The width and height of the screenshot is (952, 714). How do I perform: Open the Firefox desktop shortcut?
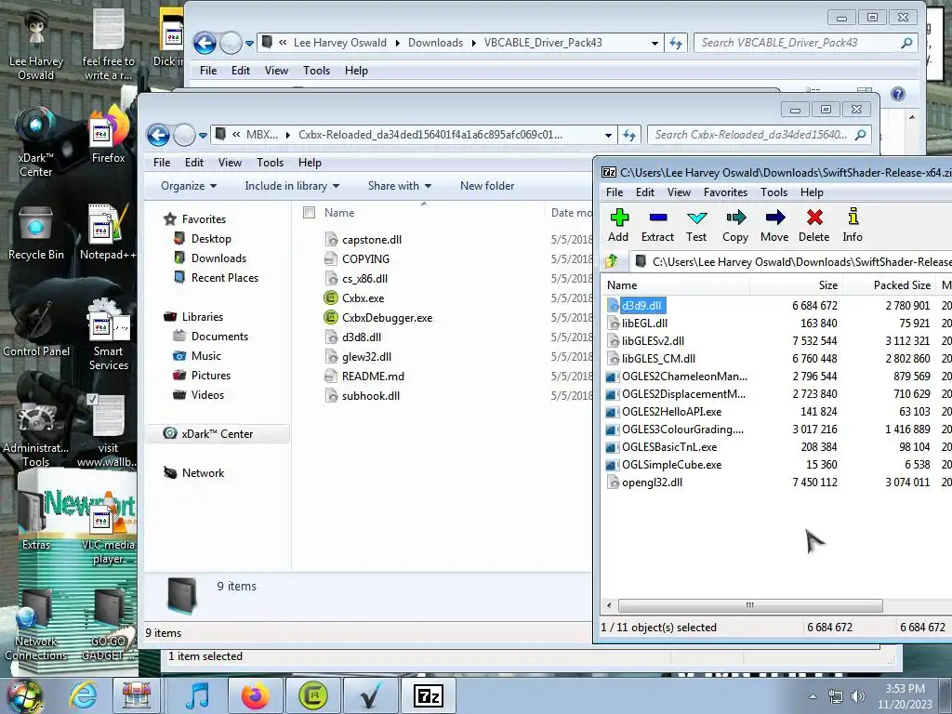[108, 135]
